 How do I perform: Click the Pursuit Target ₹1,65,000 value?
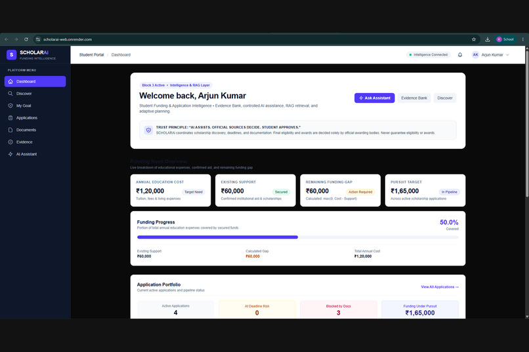[x=405, y=191]
